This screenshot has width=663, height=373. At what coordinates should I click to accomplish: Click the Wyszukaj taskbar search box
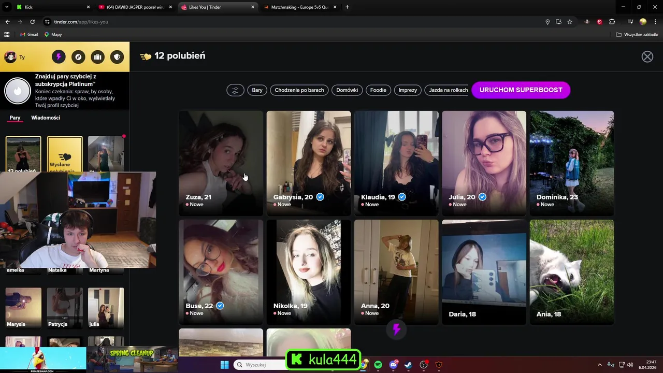[x=259, y=365]
